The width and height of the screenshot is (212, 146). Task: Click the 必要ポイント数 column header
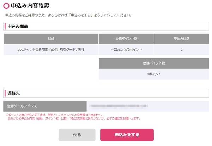click(x=126, y=39)
